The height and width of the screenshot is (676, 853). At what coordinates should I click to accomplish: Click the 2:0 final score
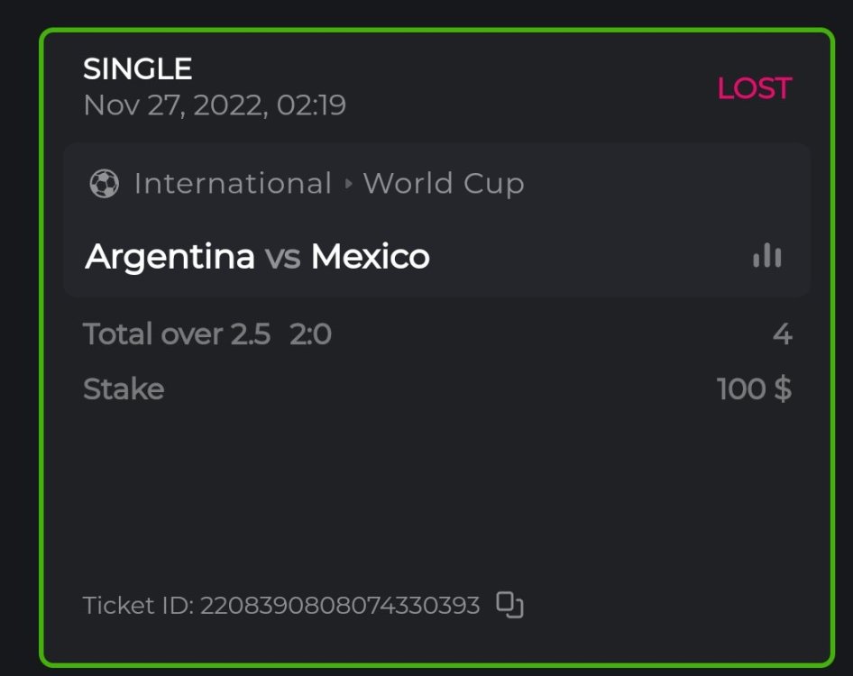coord(310,334)
